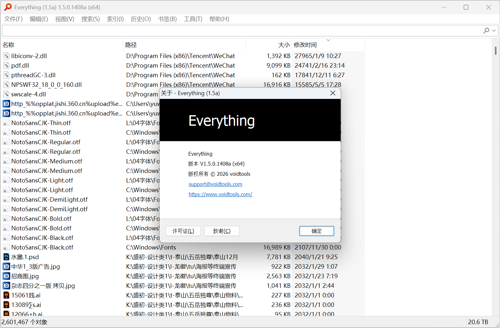Click the date 2040/1/21 9:25
This screenshot has width=500, height=328.
pyautogui.click(x=316, y=257)
